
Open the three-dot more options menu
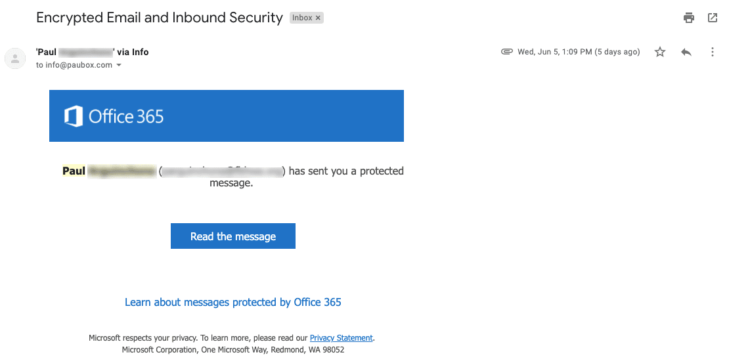(x=713, y=52)
